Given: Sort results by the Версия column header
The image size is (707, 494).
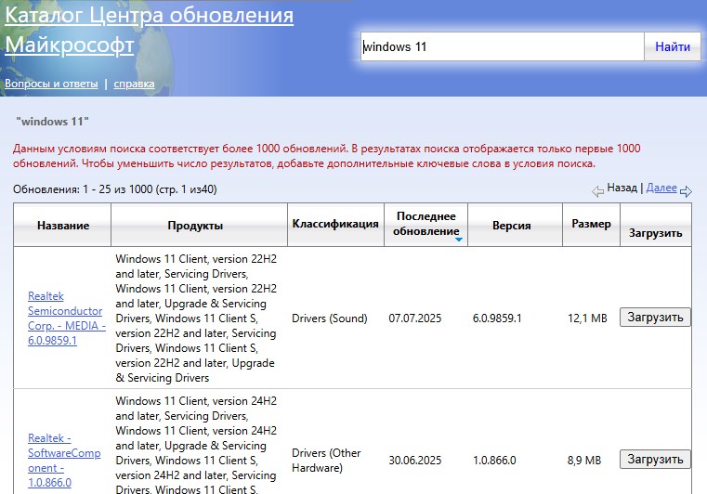Looking at the screenshot, I should click(512, 226).
